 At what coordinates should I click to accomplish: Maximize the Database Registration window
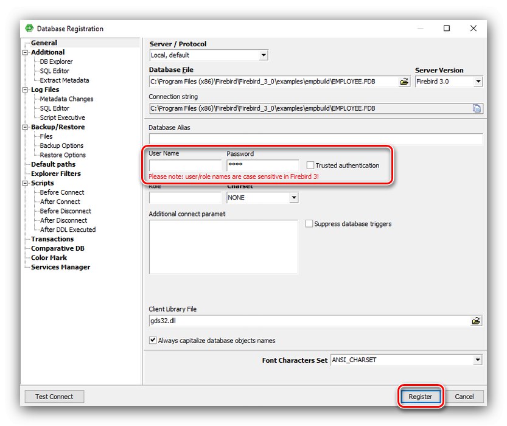[447, 29]
